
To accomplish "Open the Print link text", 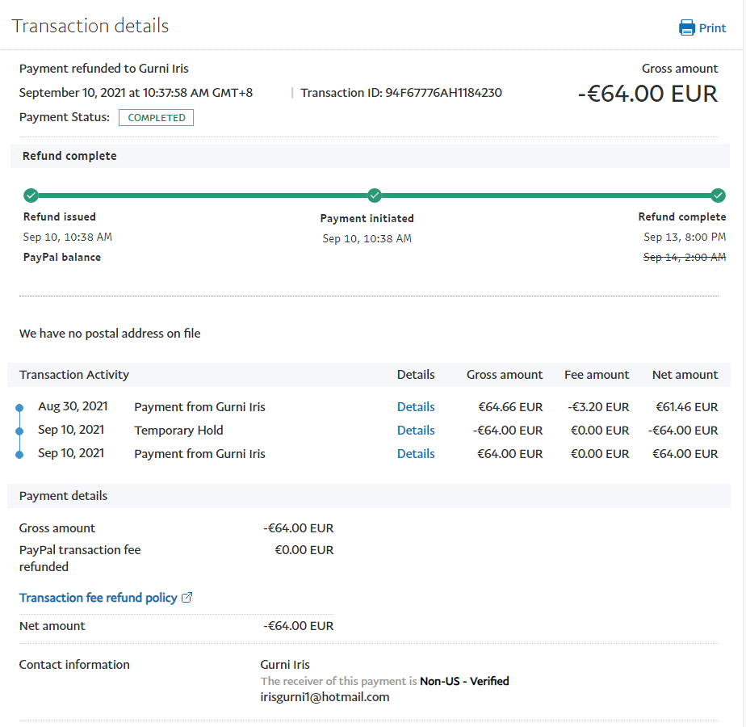I will pyautogui.click(x=712, y=28).
